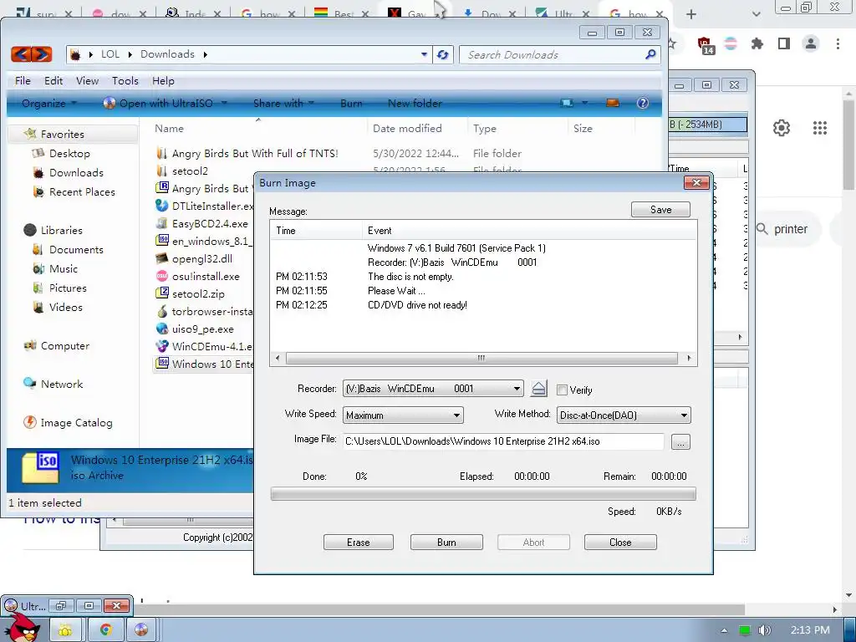Open the Write Speed dropdown
Viewport: 856px width, 642px height.
point(456,415)
